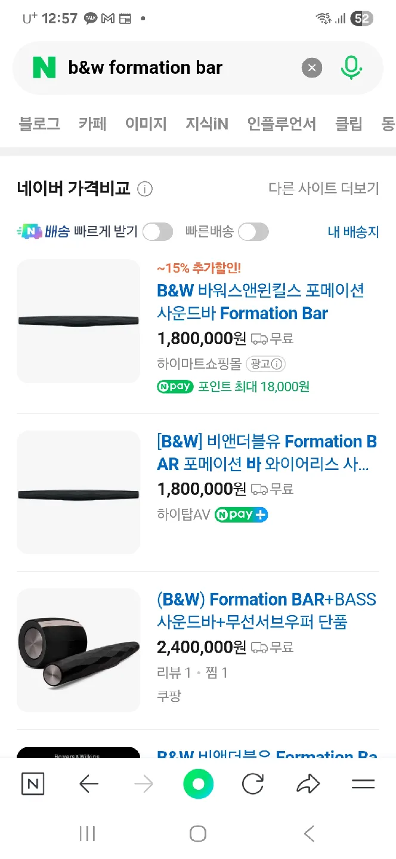Open Naver home from bottom toolbar

tap(33, 784)
